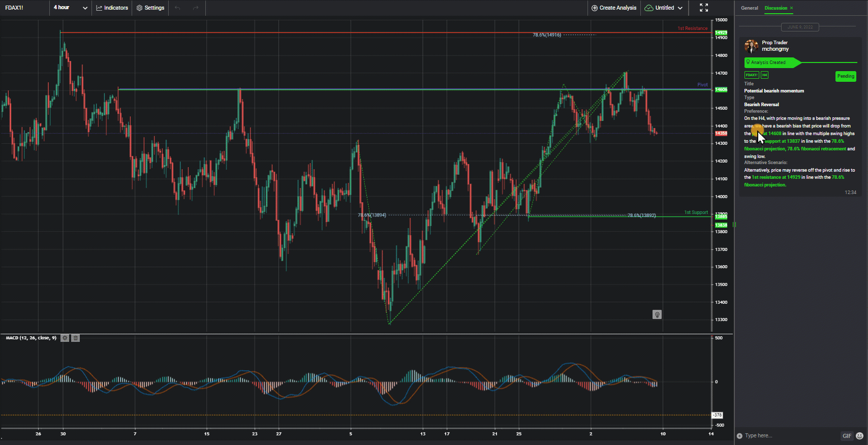This screenshot has width=868, height=445.
Task: Toggle fullscreen chart mode icon
Action: pyautogui.click(x=704, y=8)
